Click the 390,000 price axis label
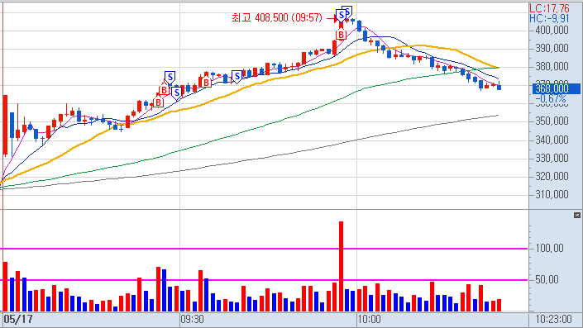The width and height of the screenshot is (583, 328). tap(552, 48)
